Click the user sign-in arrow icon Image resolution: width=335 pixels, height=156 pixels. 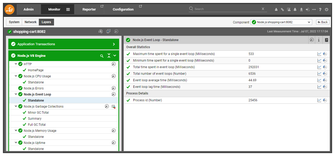click(x=308, y=10)
